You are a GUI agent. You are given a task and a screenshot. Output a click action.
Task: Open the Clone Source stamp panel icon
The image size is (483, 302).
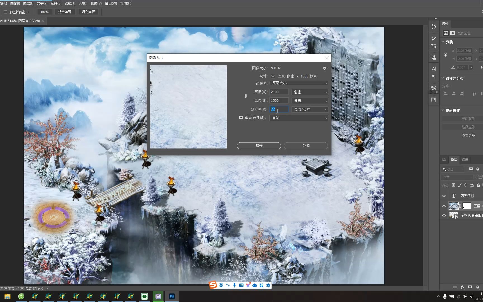point(434,57)
